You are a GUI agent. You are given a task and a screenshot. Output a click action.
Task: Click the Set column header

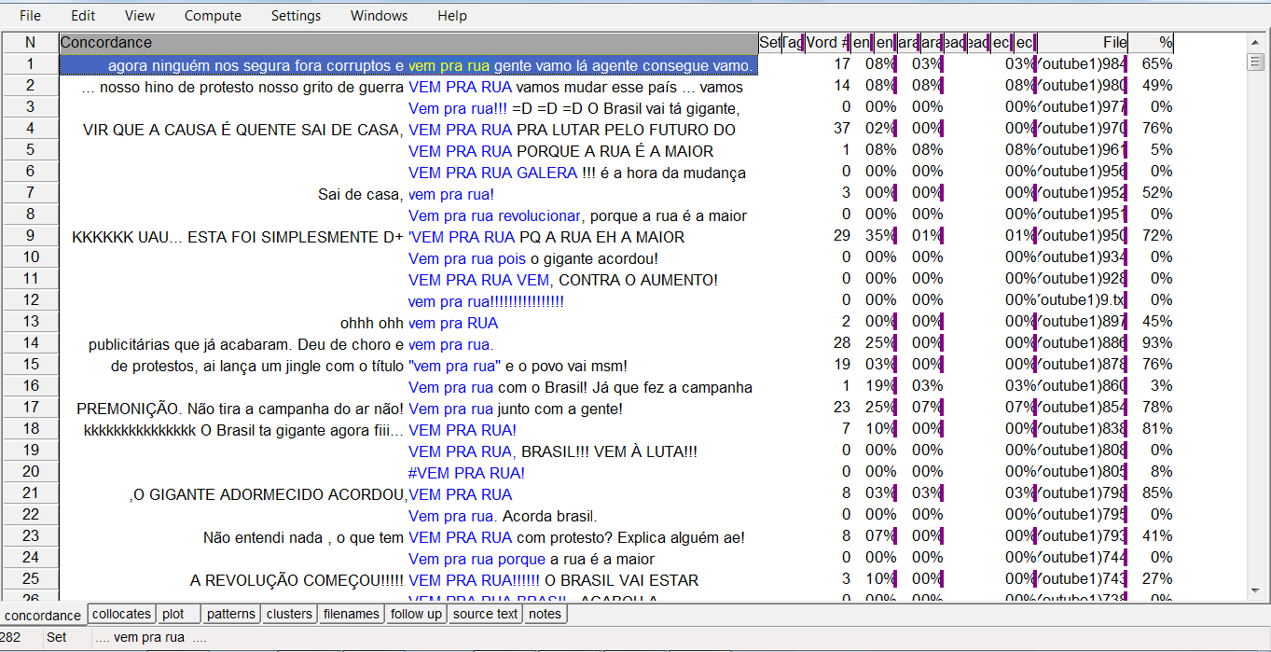point(768,43)
